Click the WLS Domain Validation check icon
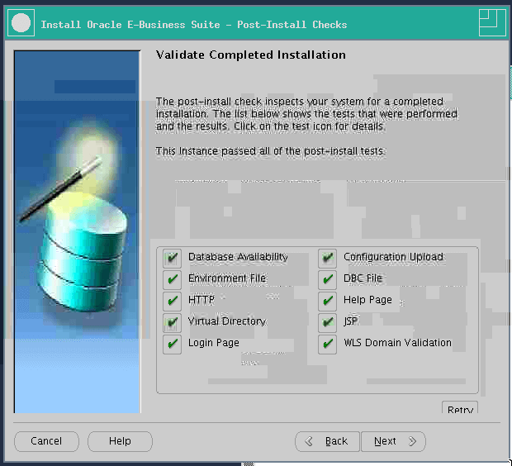Image resolution: width=512 pixels, height=466 pixels. coord(328,344)
